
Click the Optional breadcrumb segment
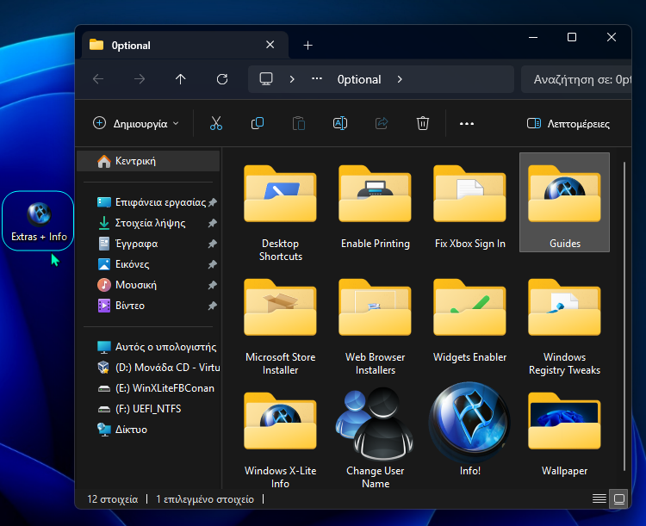click(x=359, y=79)
